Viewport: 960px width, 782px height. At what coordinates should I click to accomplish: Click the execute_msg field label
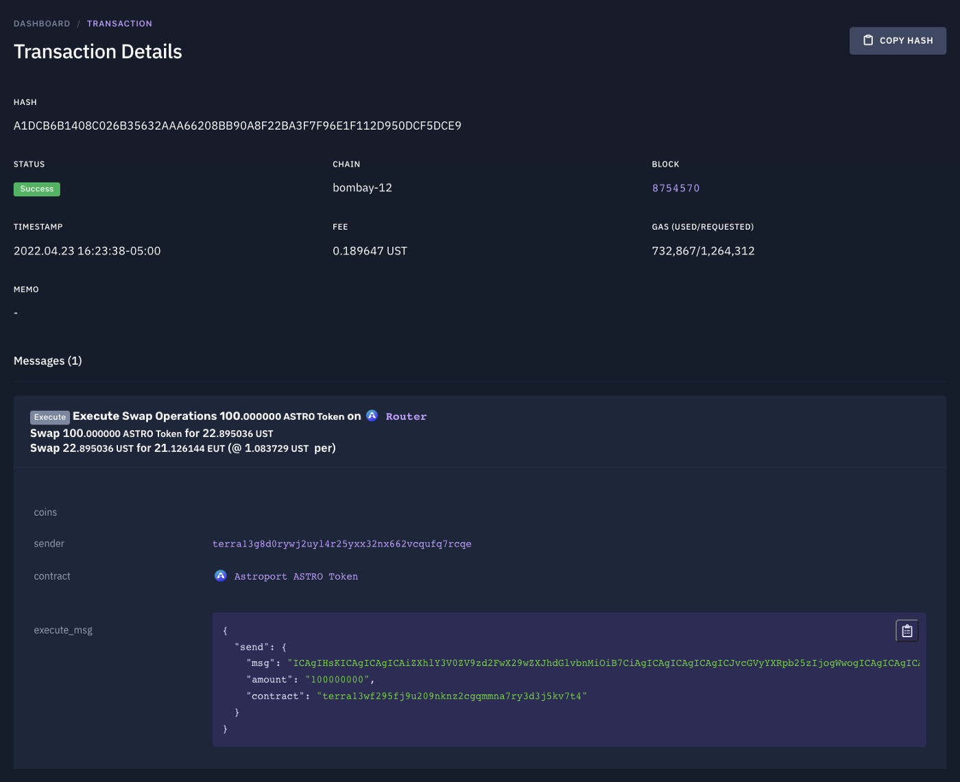coord(63,630)
